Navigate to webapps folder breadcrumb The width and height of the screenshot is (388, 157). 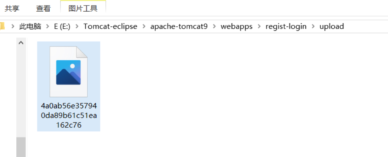[x=236, y=26]
